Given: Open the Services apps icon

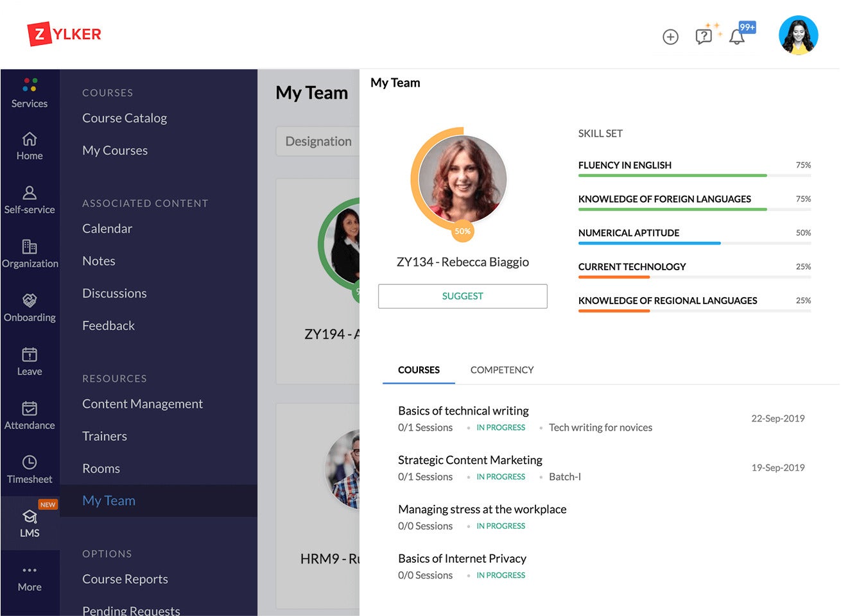Looking at the screenshot, I should tap(30, 90).
